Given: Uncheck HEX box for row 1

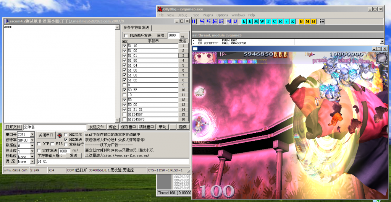Looking at the screenshot, I should tap(124, 46).
